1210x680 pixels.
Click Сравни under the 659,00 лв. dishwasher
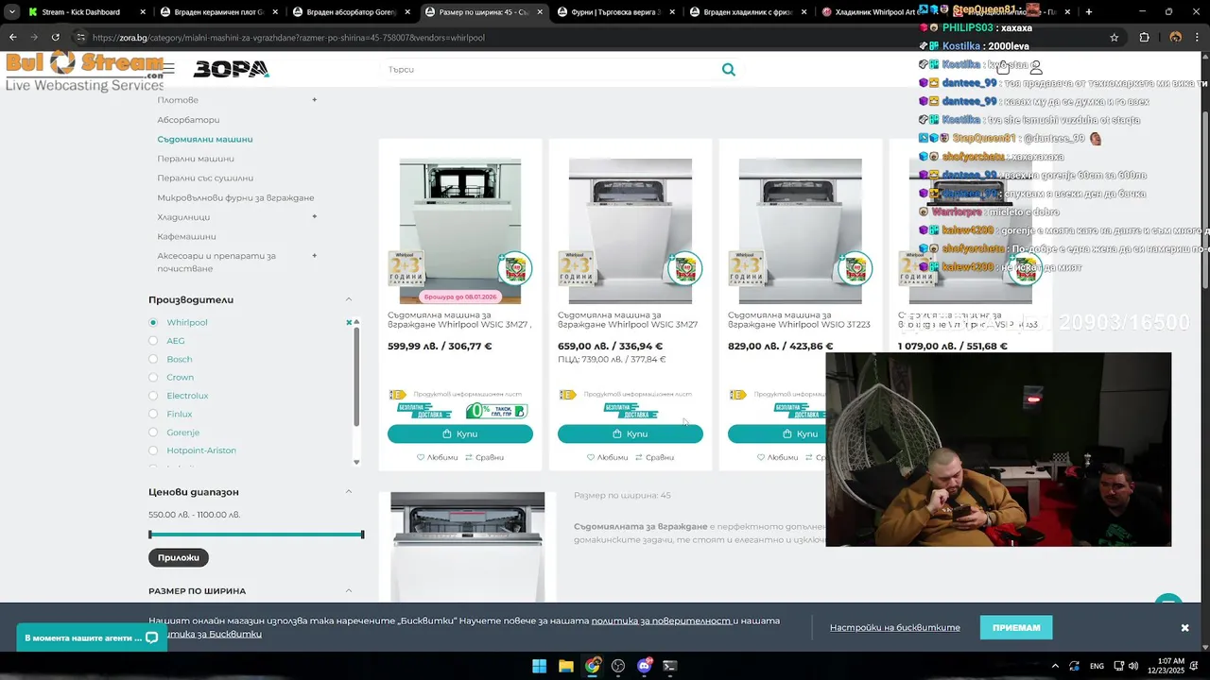click(654, 457)
